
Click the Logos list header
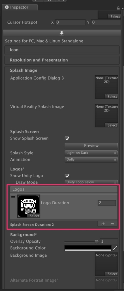click(64, 190)
